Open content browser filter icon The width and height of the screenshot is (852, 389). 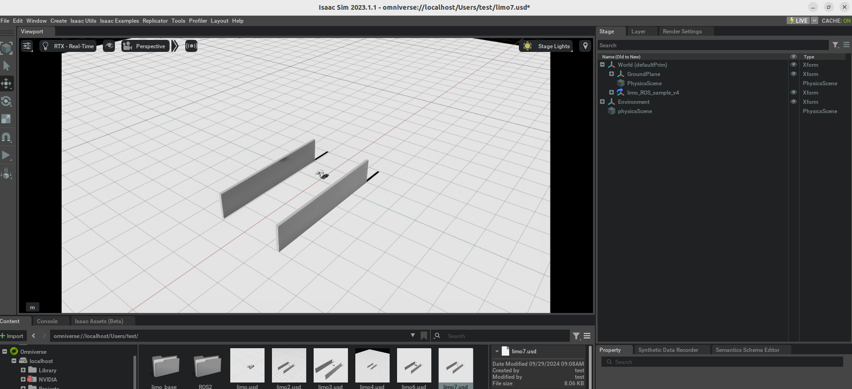click(x=576, y=336)
